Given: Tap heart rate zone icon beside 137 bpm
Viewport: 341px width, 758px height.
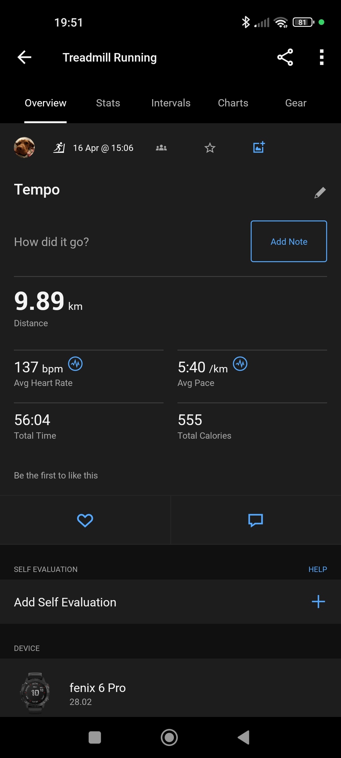Looking at the screenshot, I should (x=75, y=364).
